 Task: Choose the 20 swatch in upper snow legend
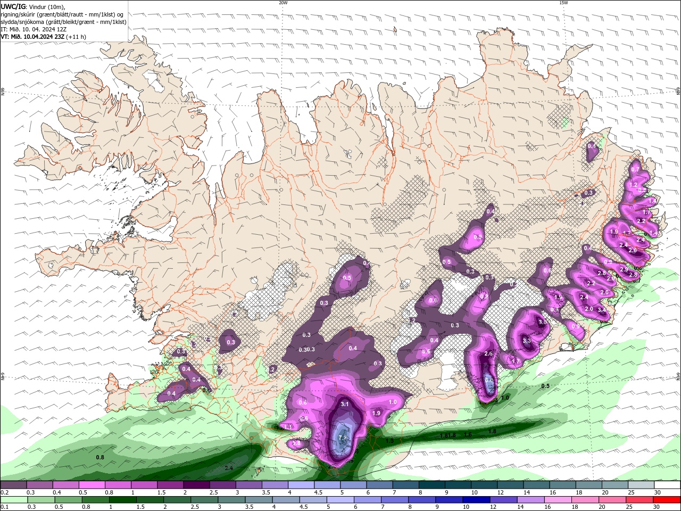click(615, 485)
